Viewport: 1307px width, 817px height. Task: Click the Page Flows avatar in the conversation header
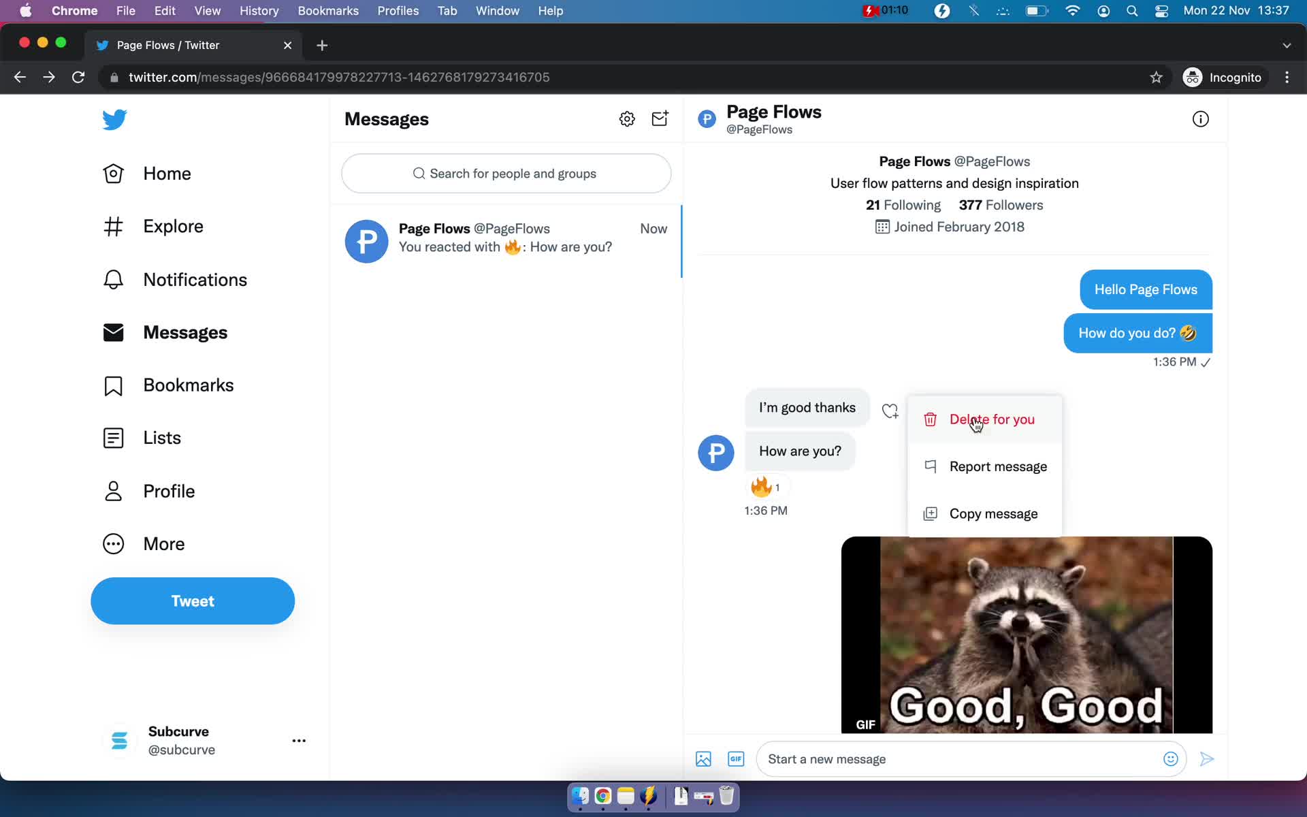(x=707, y=119)
